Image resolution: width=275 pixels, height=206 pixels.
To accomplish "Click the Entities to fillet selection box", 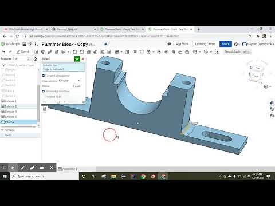I will [x=63, y=68].
